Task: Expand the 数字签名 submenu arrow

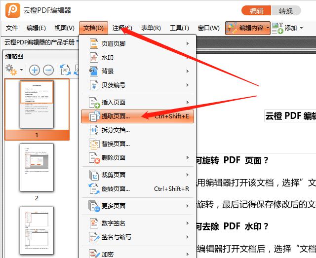Action: click(188, 223)
